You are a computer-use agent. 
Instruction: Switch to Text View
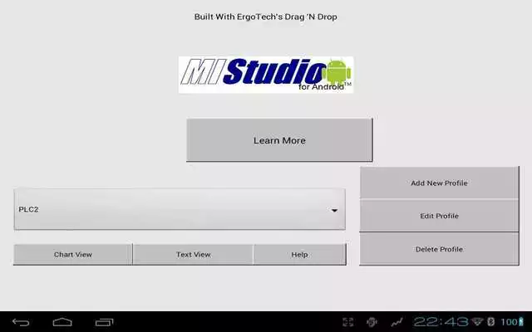(193, 255)
